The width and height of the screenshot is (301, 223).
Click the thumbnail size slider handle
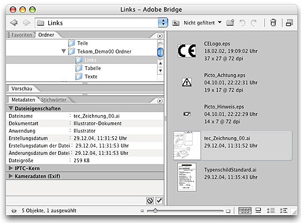[x=155, y=210]
